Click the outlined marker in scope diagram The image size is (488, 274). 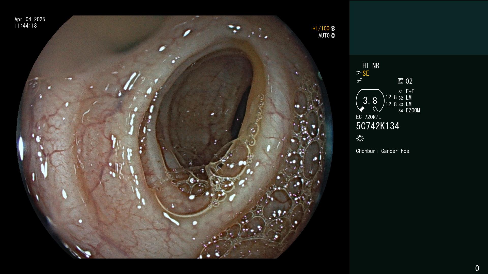coord(375,109)
